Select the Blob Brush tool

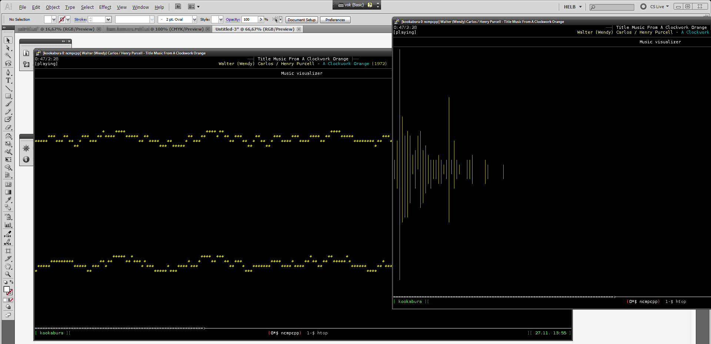point(8,119)
